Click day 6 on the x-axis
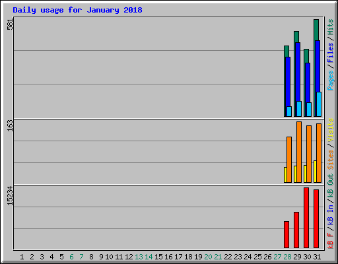This screenshot has height=264, width=338. pyautogui.click(x=71, y=257)
